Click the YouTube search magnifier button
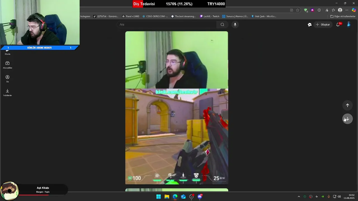The image size is (358, 201). [222, 25]
